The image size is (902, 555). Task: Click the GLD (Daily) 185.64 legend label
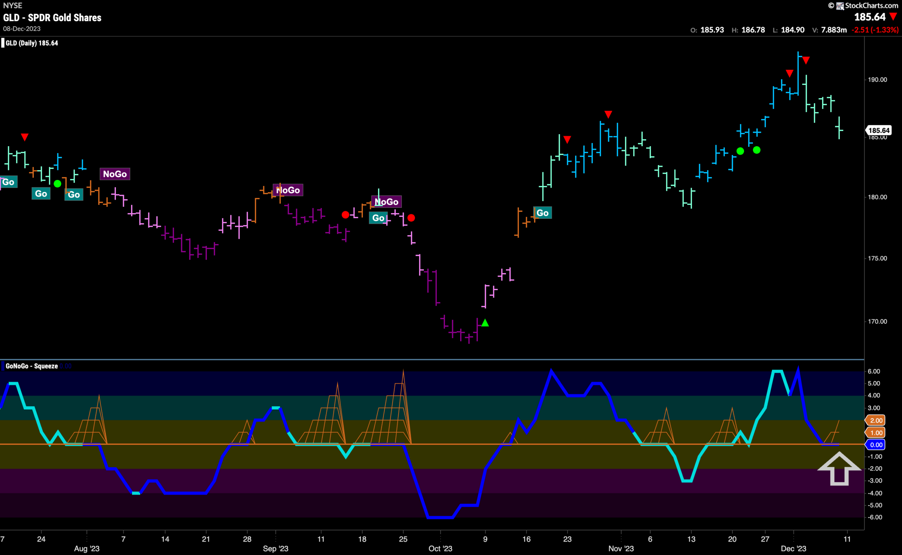coord(32,43)
